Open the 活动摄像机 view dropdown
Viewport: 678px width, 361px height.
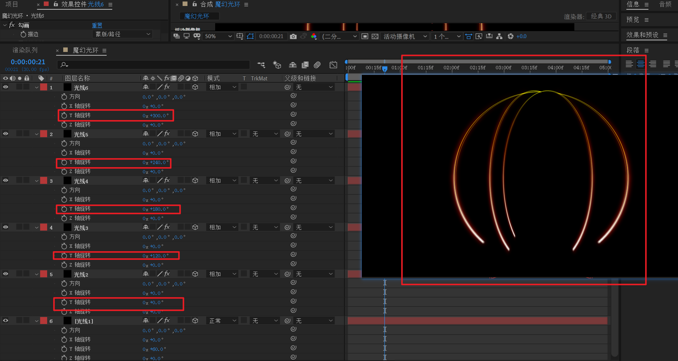click(x=405, y=36)
